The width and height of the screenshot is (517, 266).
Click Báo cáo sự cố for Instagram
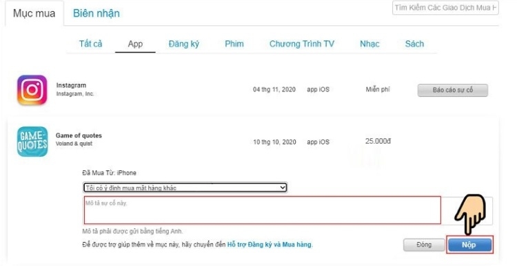coord(453,90)
